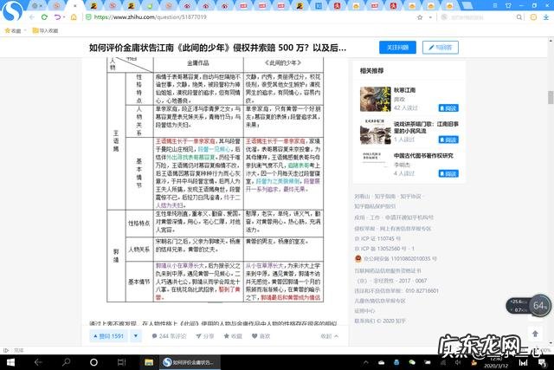Click the volume speaker tray icon
The height and width of the screenshot is (370, 554).
pyautogui.click(x=458, y=362)
